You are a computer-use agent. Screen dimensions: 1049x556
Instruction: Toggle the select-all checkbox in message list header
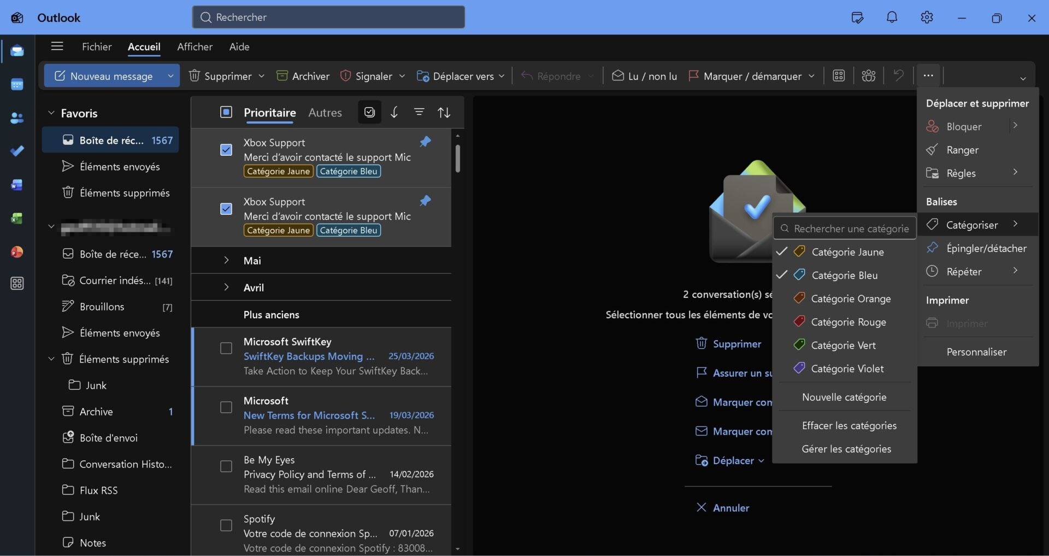point(226,112)
